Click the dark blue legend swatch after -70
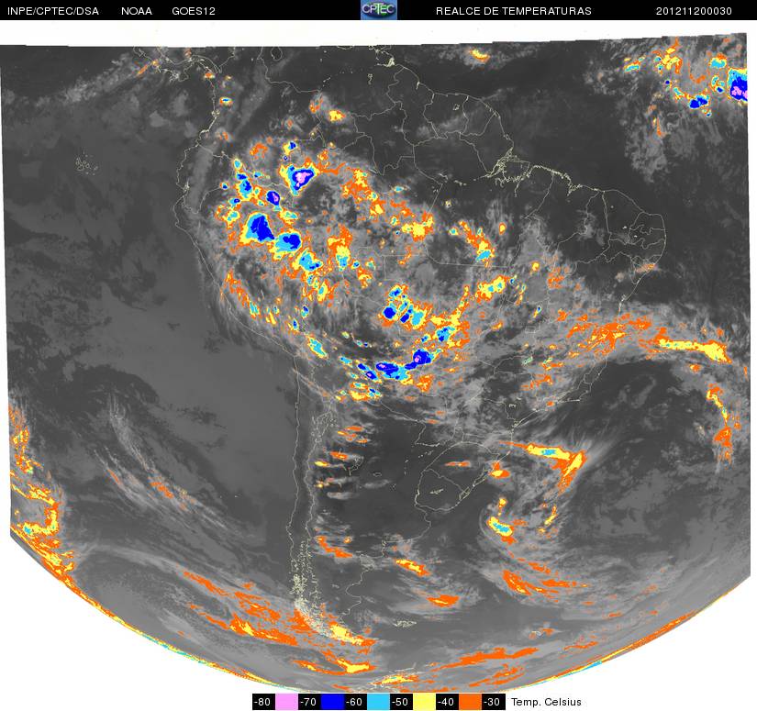757x711 pixels. 332,702
